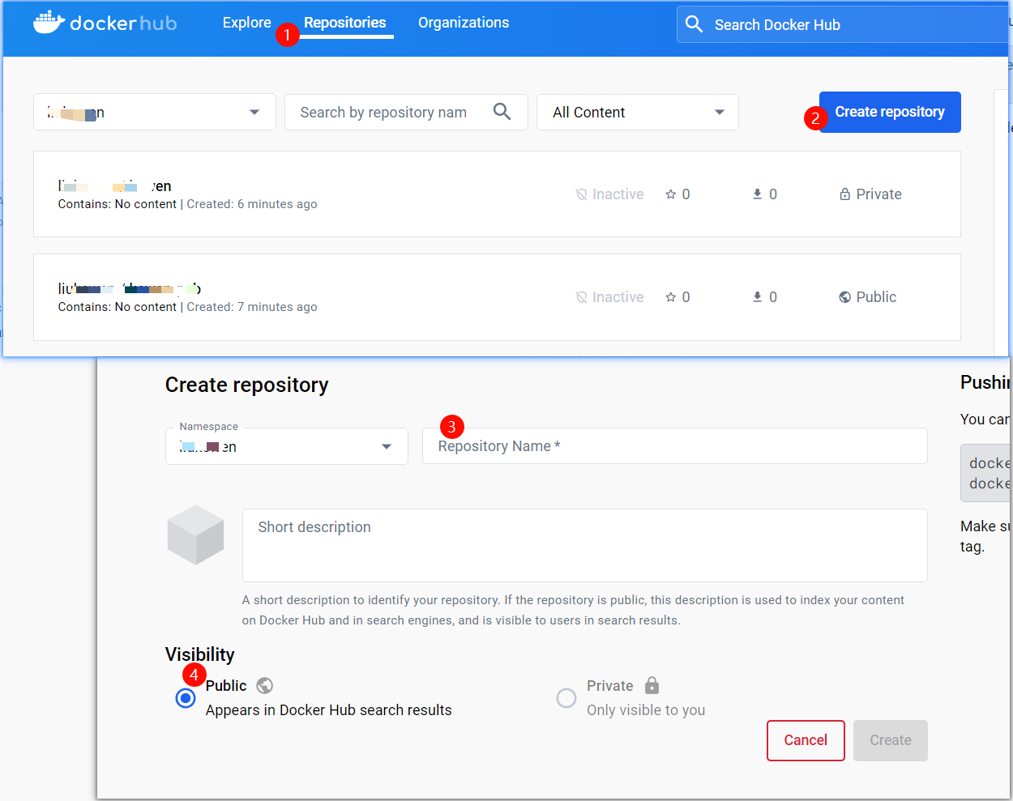Click the Repository Name input field

tap(675, 446)
